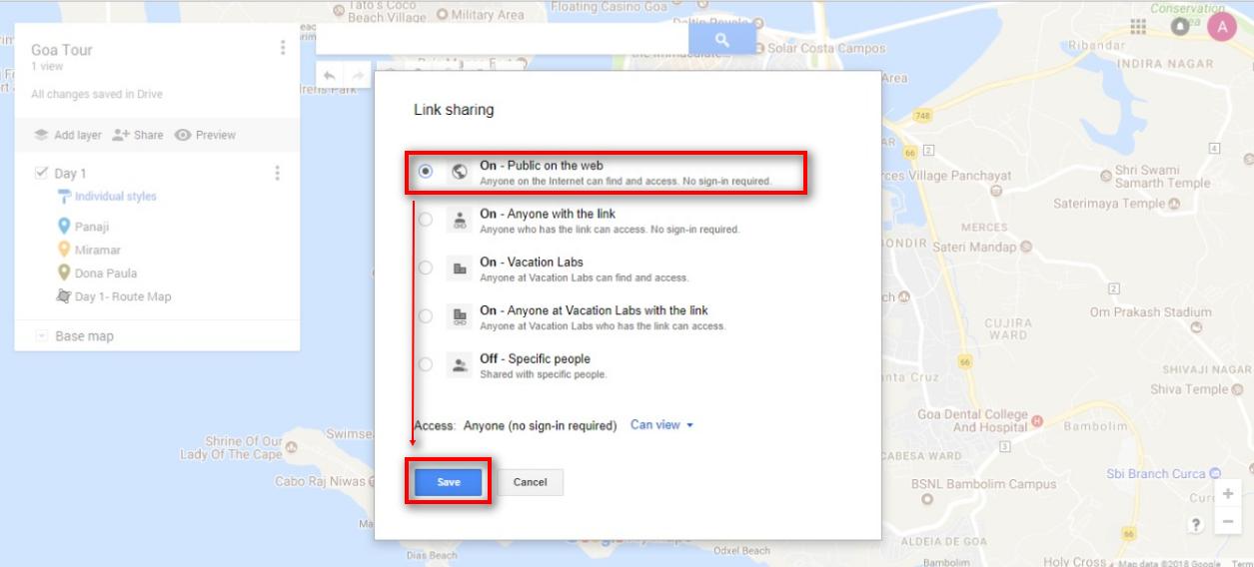Open the user account avatar
The width and height of the screenshot is (1254, 567).
pyautogui.click(x=1221, y=27)
